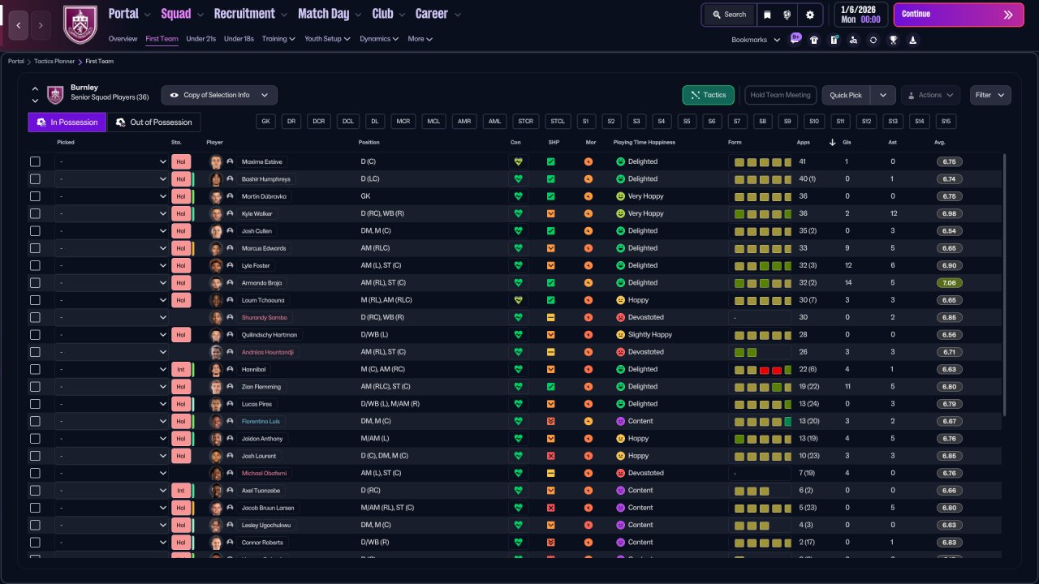The height and width of the screenshot is (584, 1039).
Task: Select Josh Cullen's row checkbox
Action: click(x=35, y=230)
